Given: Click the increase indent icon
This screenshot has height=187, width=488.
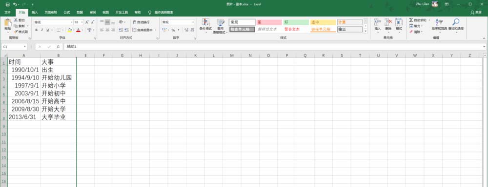Looking at the screenshot, I should click(126, 30).
